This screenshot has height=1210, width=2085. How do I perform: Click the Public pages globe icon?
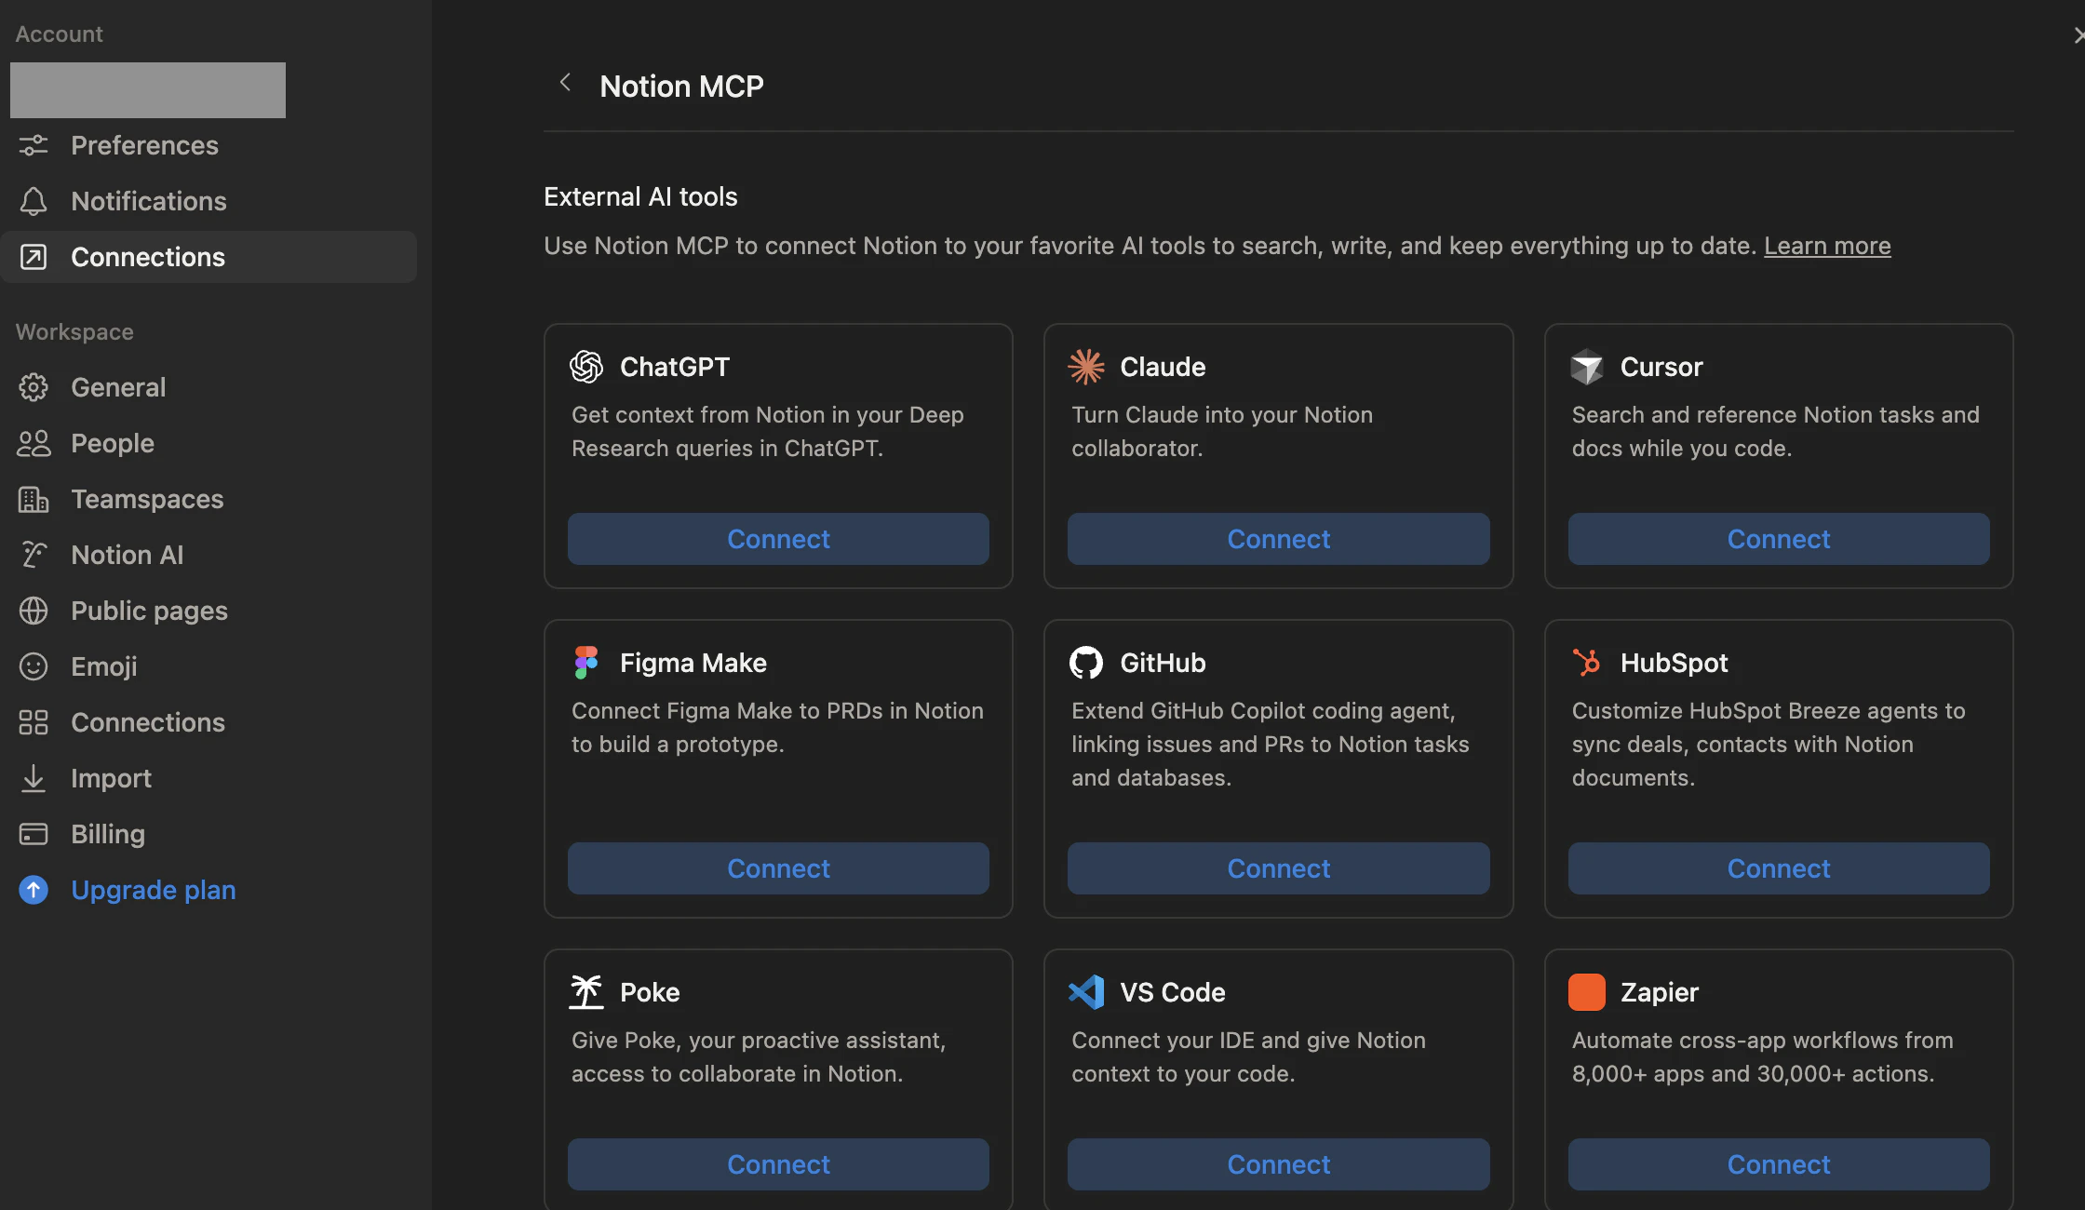[34, 611]
